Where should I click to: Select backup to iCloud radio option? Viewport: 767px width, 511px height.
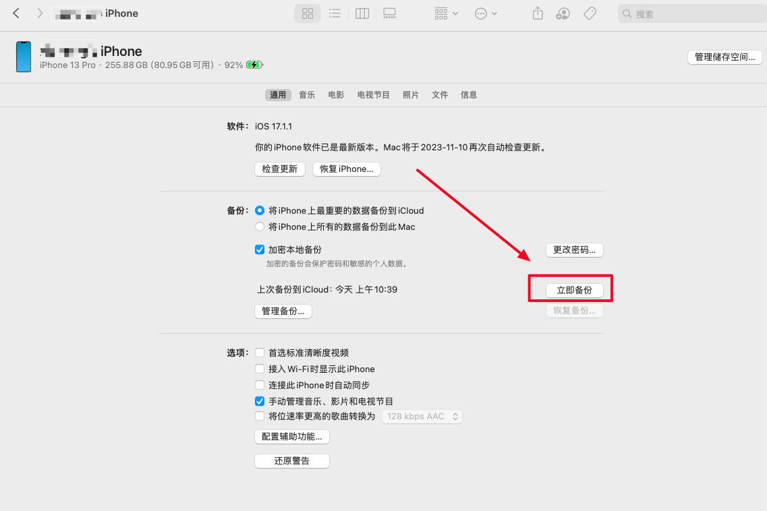click(260, 211)
